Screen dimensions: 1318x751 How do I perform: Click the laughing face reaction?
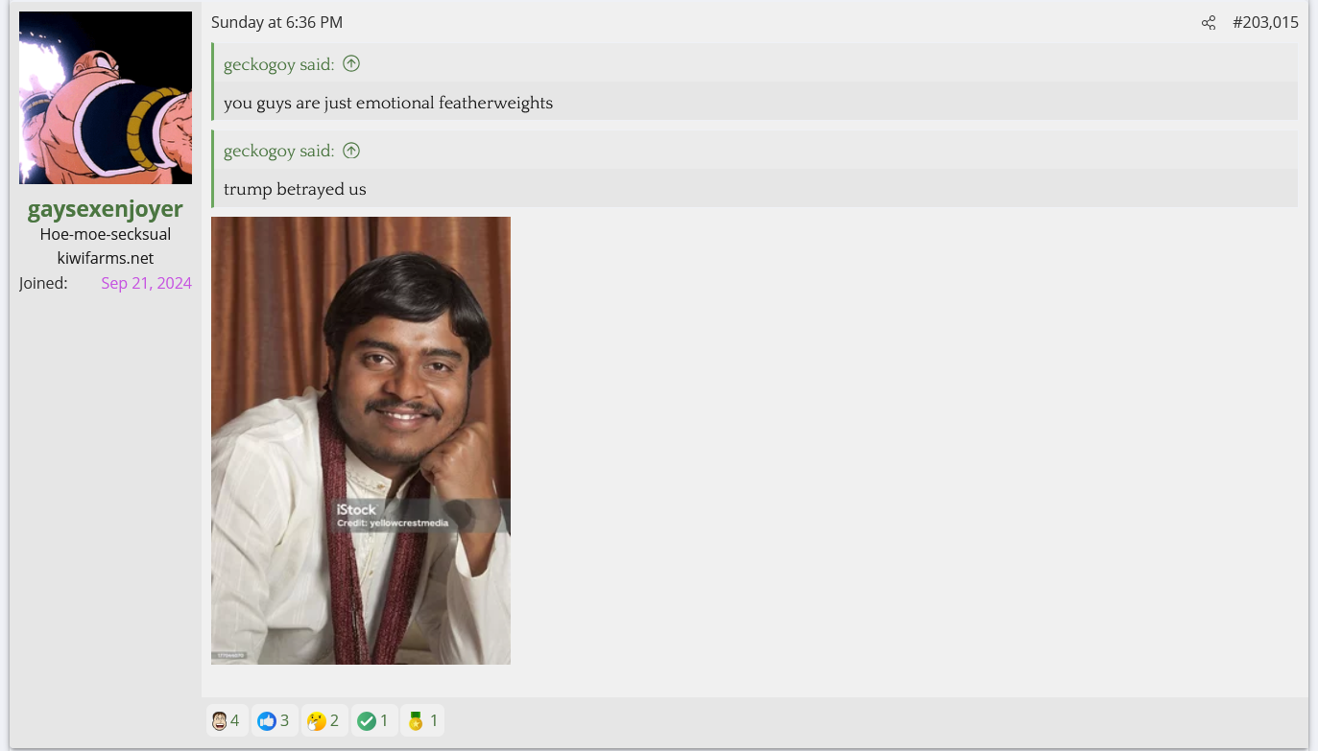pyautogui.click(x=227, y=720)
